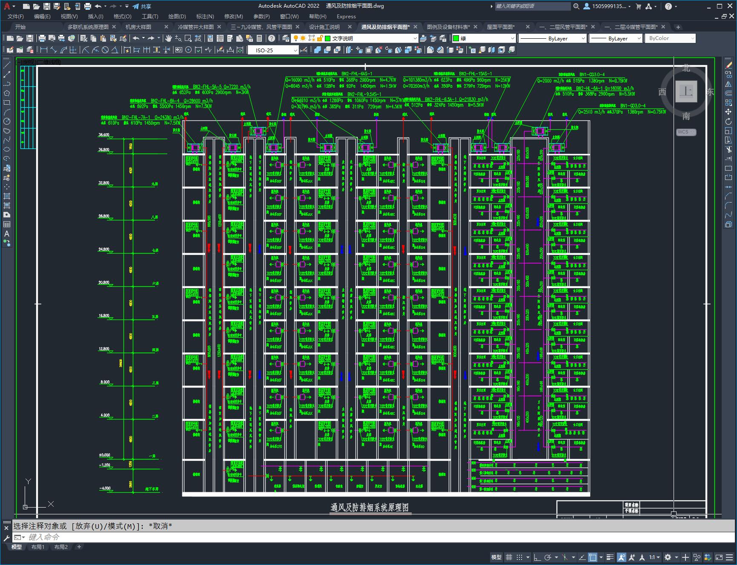This screenshot has width=737, height=565.
Task: Open the 布局1 layout tab
Action: (x=38, y=547)
